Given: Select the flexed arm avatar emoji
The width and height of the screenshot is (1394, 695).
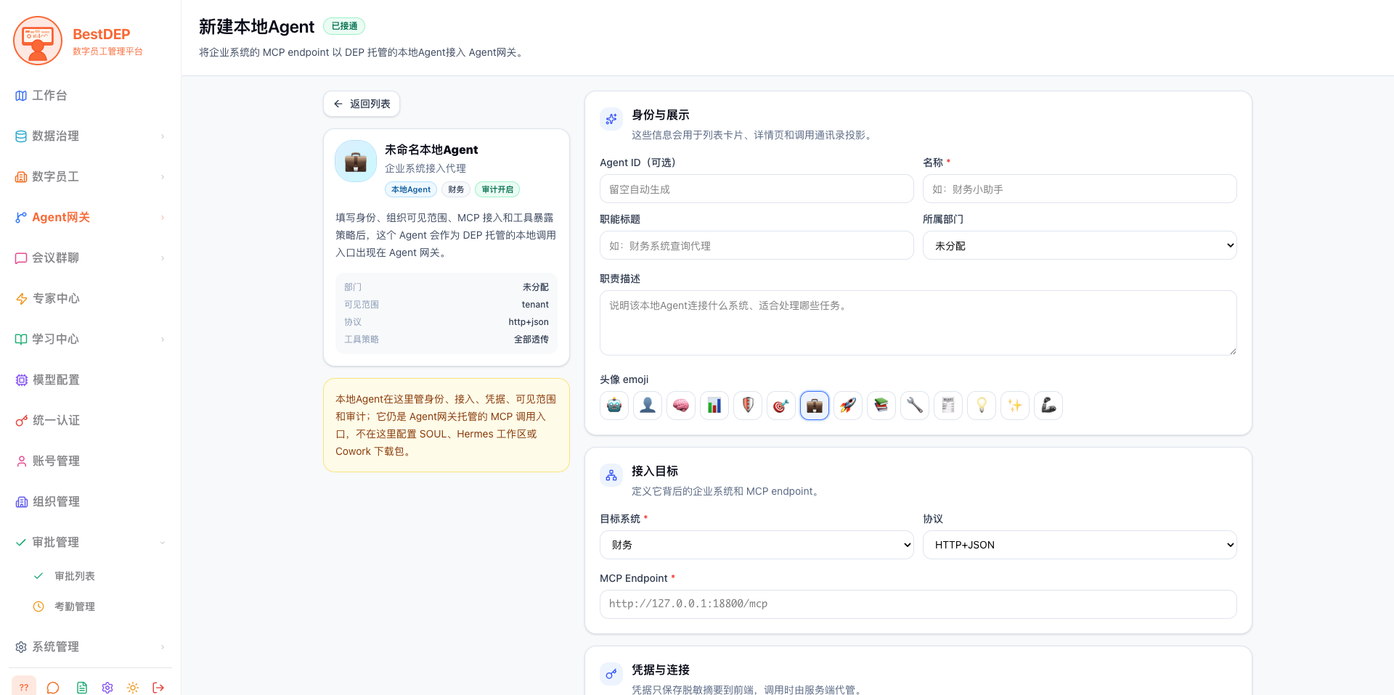Looking at the screenshot, I should [x=1048, y=406].
